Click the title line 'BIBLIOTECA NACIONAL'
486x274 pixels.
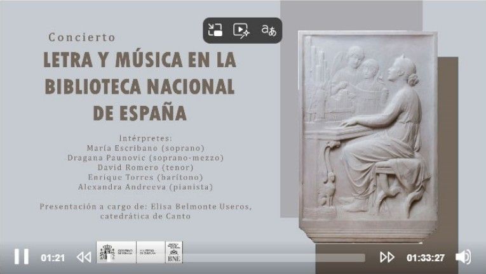[x=140, y=86]
